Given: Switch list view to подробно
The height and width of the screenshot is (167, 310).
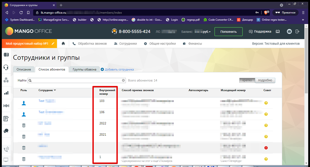Looking at the screenshot, I should click(x=265, y=80).
